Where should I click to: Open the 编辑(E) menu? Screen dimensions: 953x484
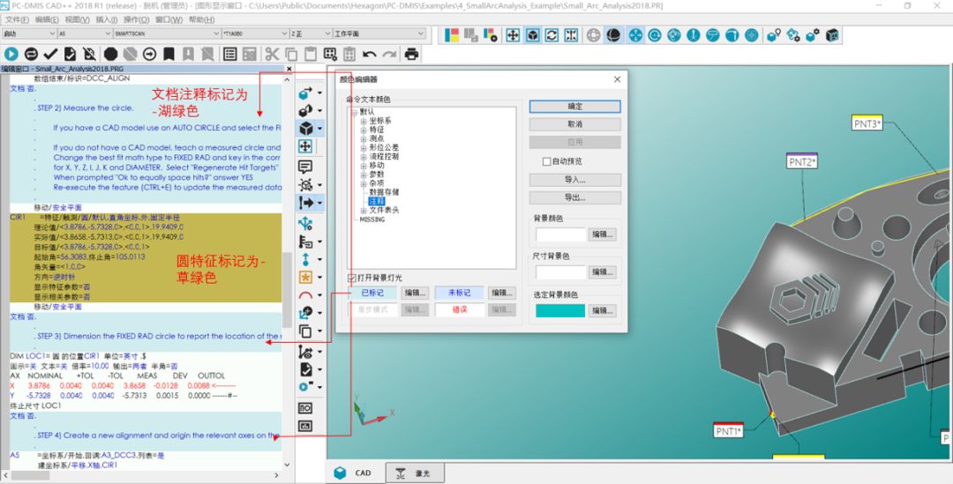coord(47,19)
